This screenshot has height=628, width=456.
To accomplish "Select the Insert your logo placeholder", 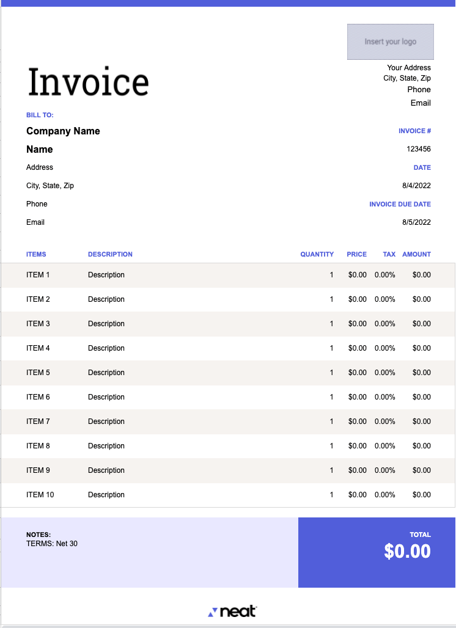I will click(x=390, y=42).
